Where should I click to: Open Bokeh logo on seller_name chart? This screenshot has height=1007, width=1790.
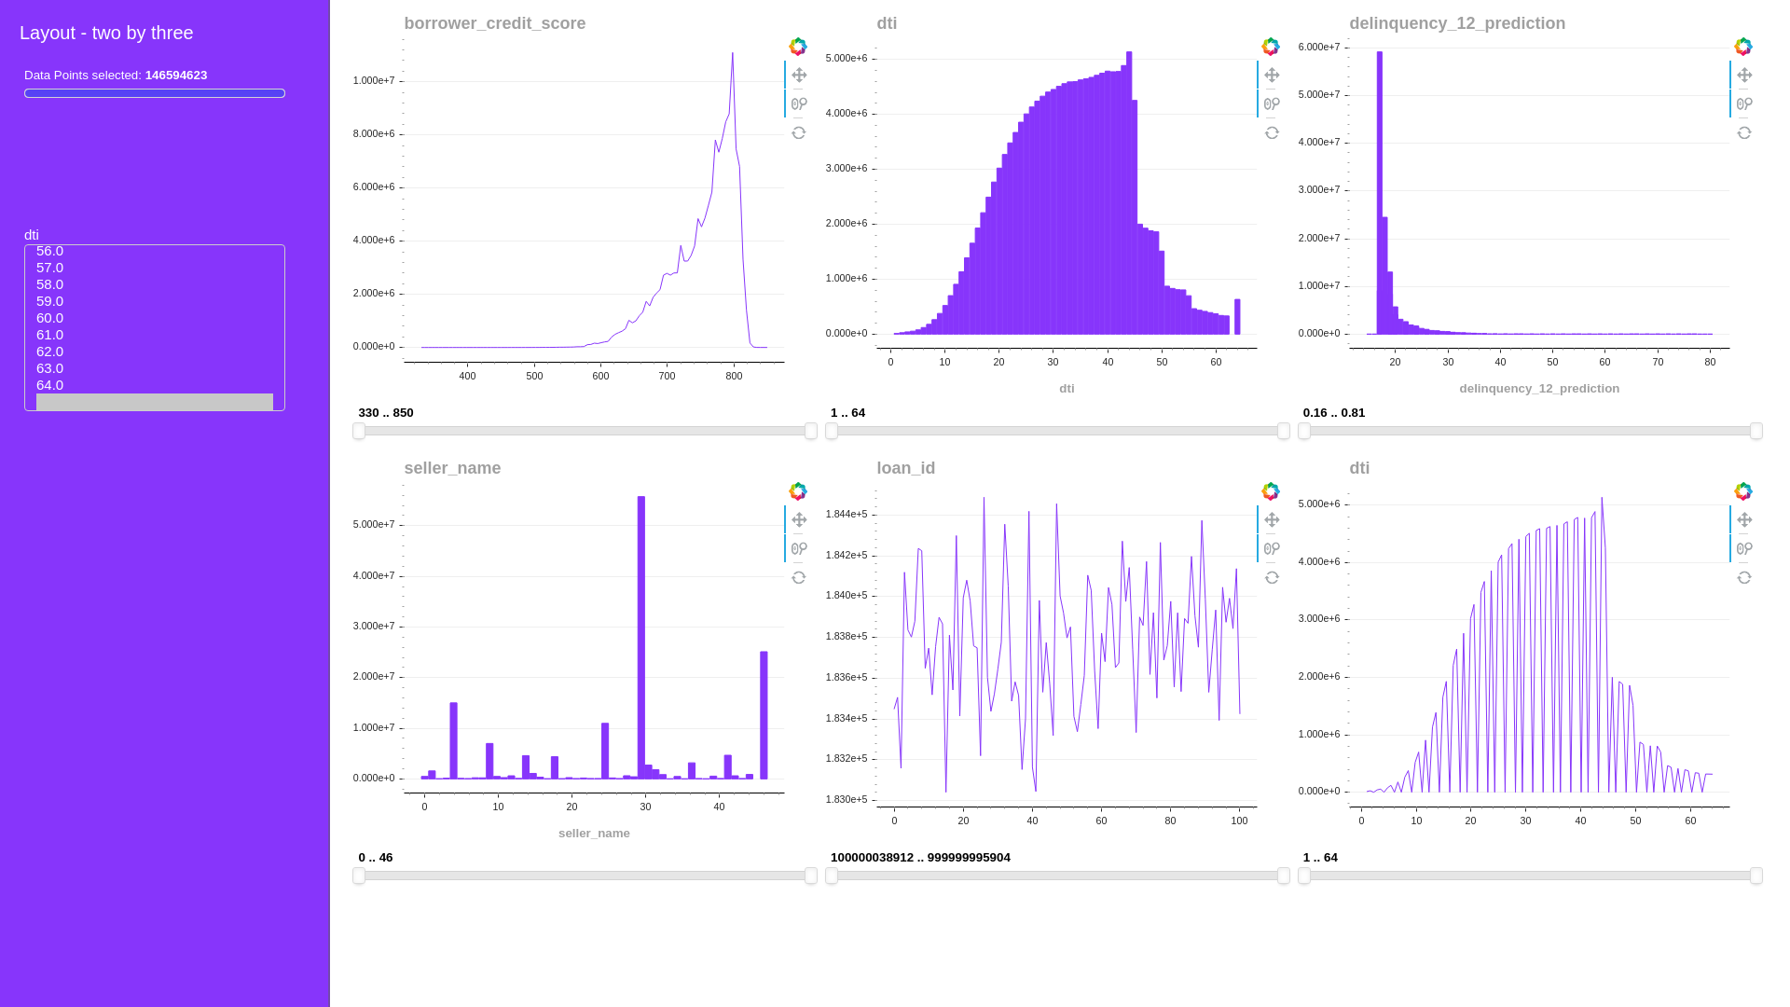pyautogui.click(x=798, y=491)
